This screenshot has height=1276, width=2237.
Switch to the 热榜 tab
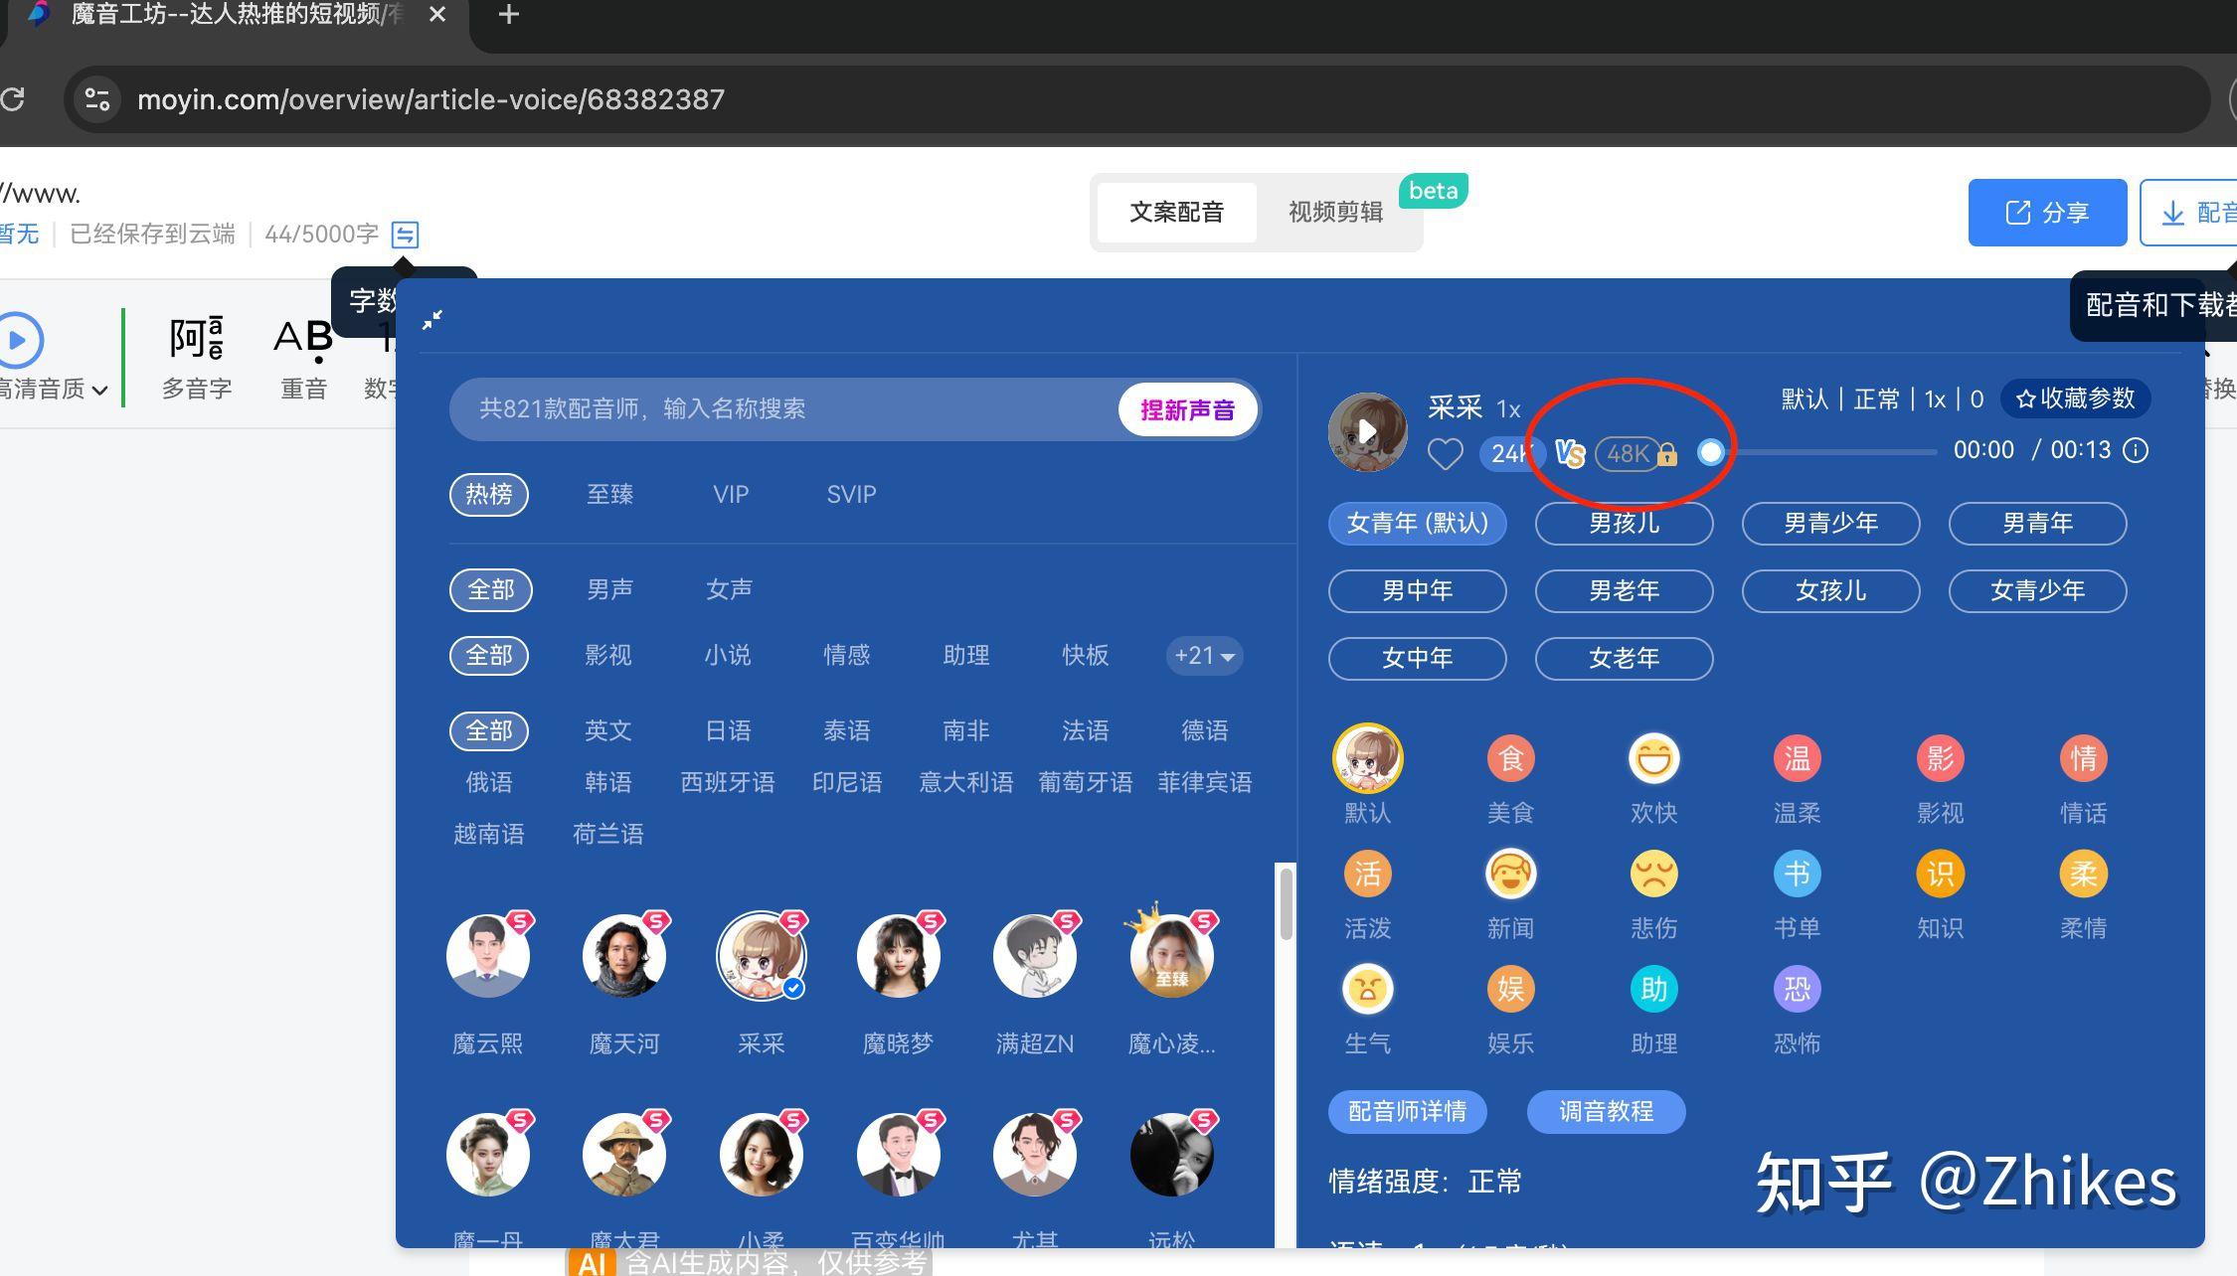[488, 495]
